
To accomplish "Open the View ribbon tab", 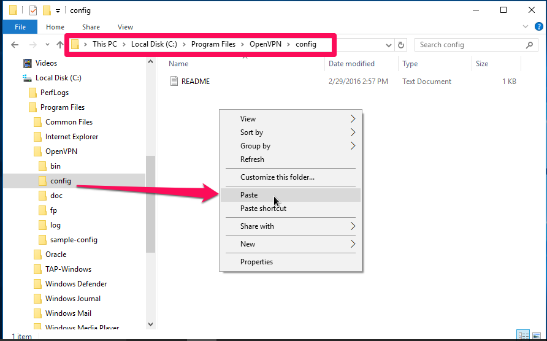I will point(125,27).
